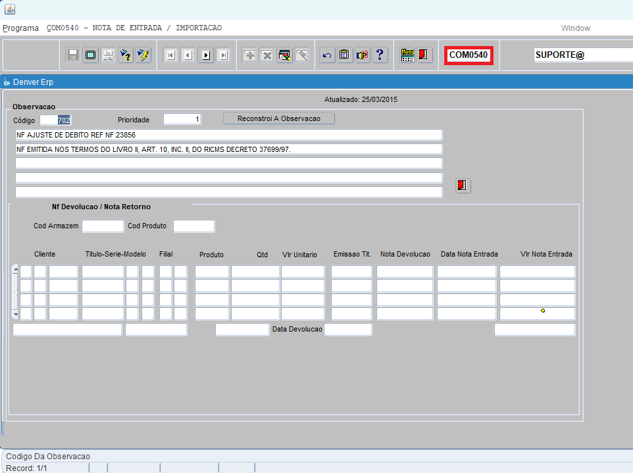Click first-row Nota Devolucao cell

click(x=405, y=272)
